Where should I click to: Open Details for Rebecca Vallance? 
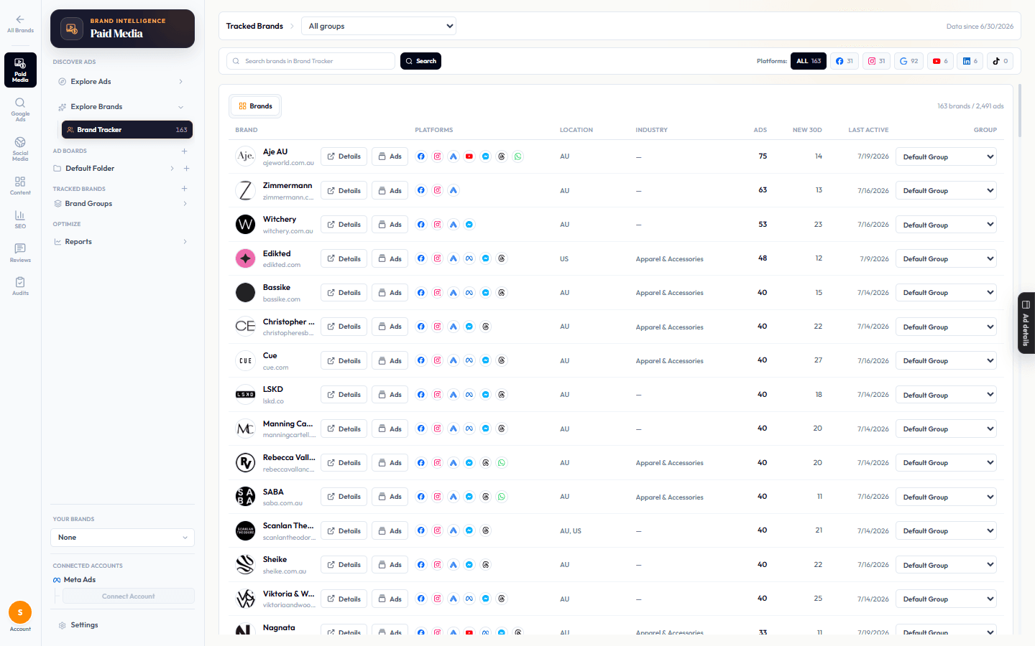coord(344,463)
